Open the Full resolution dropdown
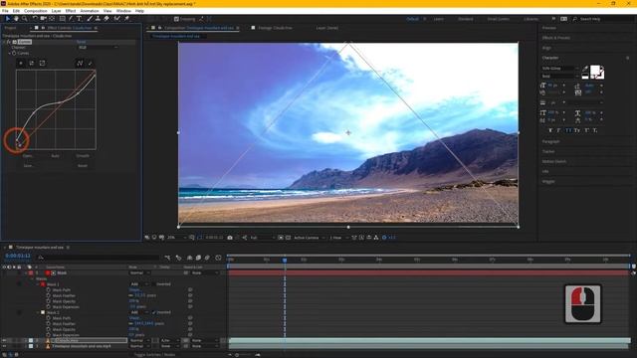The height and width of the screenshot is (358, 637). pos(262,238)
